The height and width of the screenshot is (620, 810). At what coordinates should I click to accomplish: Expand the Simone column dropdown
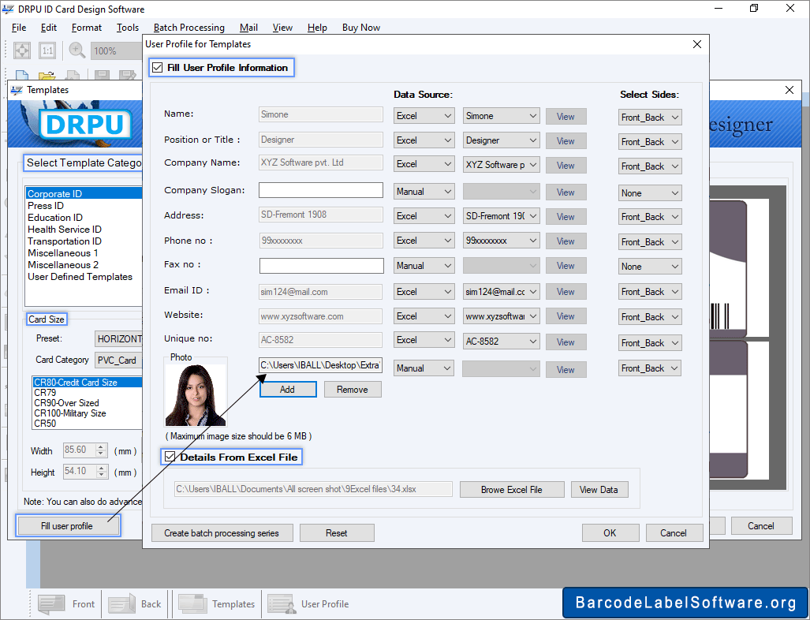pos(501,116)
